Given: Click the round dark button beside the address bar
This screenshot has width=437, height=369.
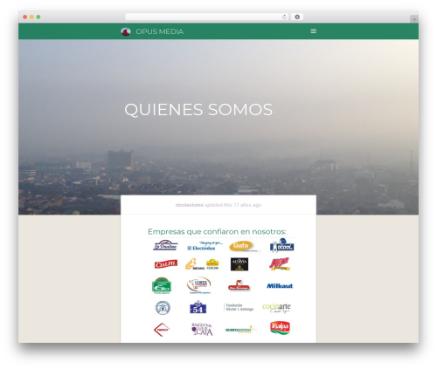Looking at the screenshot, I should [297, 17].
